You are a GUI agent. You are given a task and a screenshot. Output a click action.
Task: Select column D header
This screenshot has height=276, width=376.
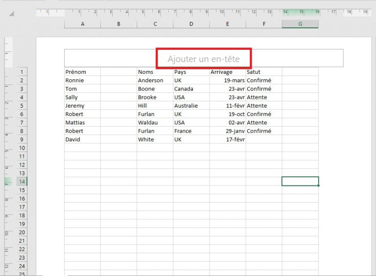coord(191,24)
